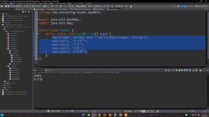Click the garbage collector trash icon
The width and height of the screenshot is (209, 117).
[x=157, y=111]
